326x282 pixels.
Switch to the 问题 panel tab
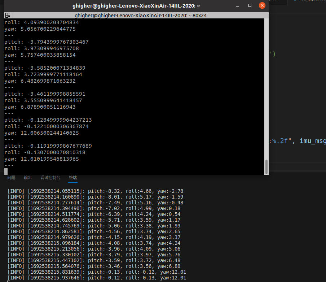click(11, 178)
